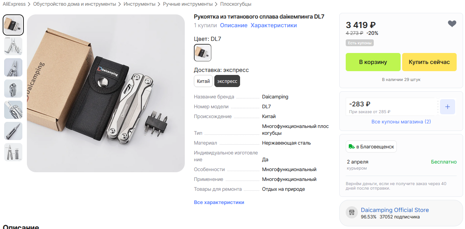Expand Все характеристики list
Image resolution: width=465 pixels, height=229 pixels.
219,202
